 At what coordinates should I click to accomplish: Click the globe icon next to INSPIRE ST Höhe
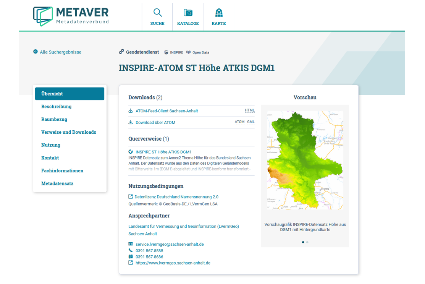131,152
